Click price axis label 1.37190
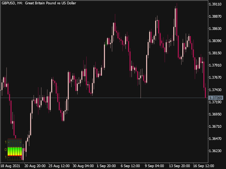This screenshot has width=226, height=169. tap(215, 102)
